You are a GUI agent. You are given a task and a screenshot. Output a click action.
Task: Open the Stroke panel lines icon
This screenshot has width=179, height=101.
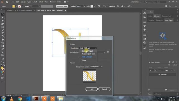[145, 35]
